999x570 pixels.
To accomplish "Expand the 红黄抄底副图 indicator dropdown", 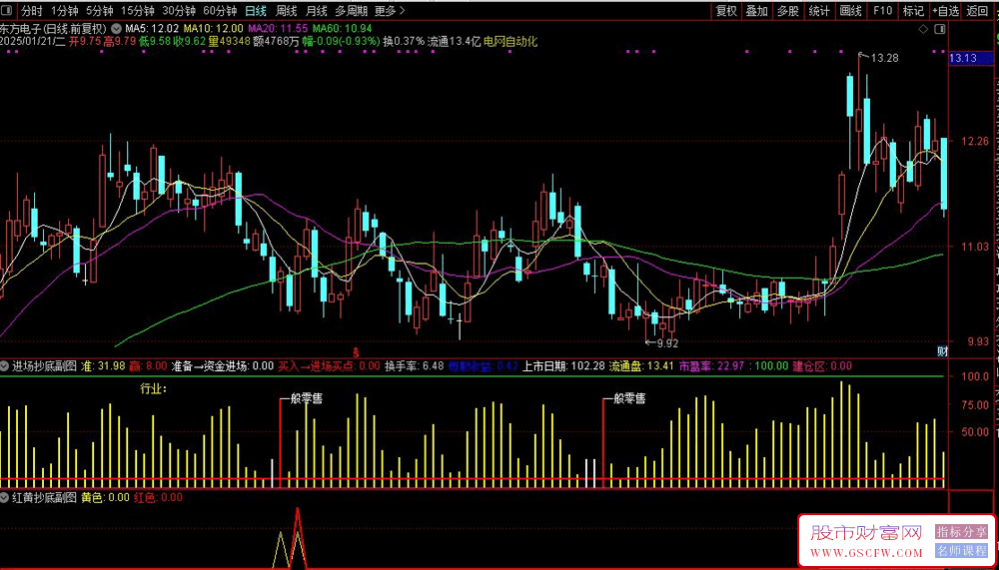I will tap(5, 497).
